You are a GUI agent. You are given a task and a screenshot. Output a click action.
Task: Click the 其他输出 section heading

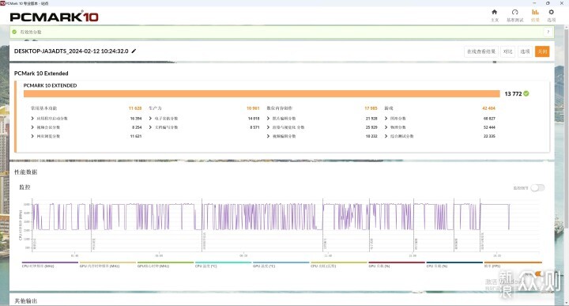click(26, 301)
